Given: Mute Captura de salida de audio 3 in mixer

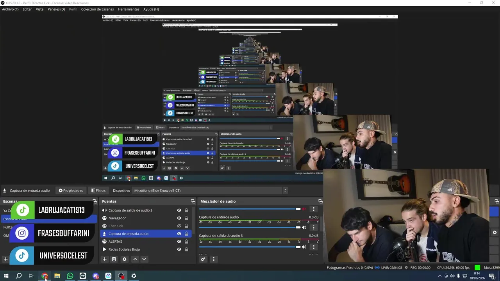Looking at the screenshot, I should [304, 247].
